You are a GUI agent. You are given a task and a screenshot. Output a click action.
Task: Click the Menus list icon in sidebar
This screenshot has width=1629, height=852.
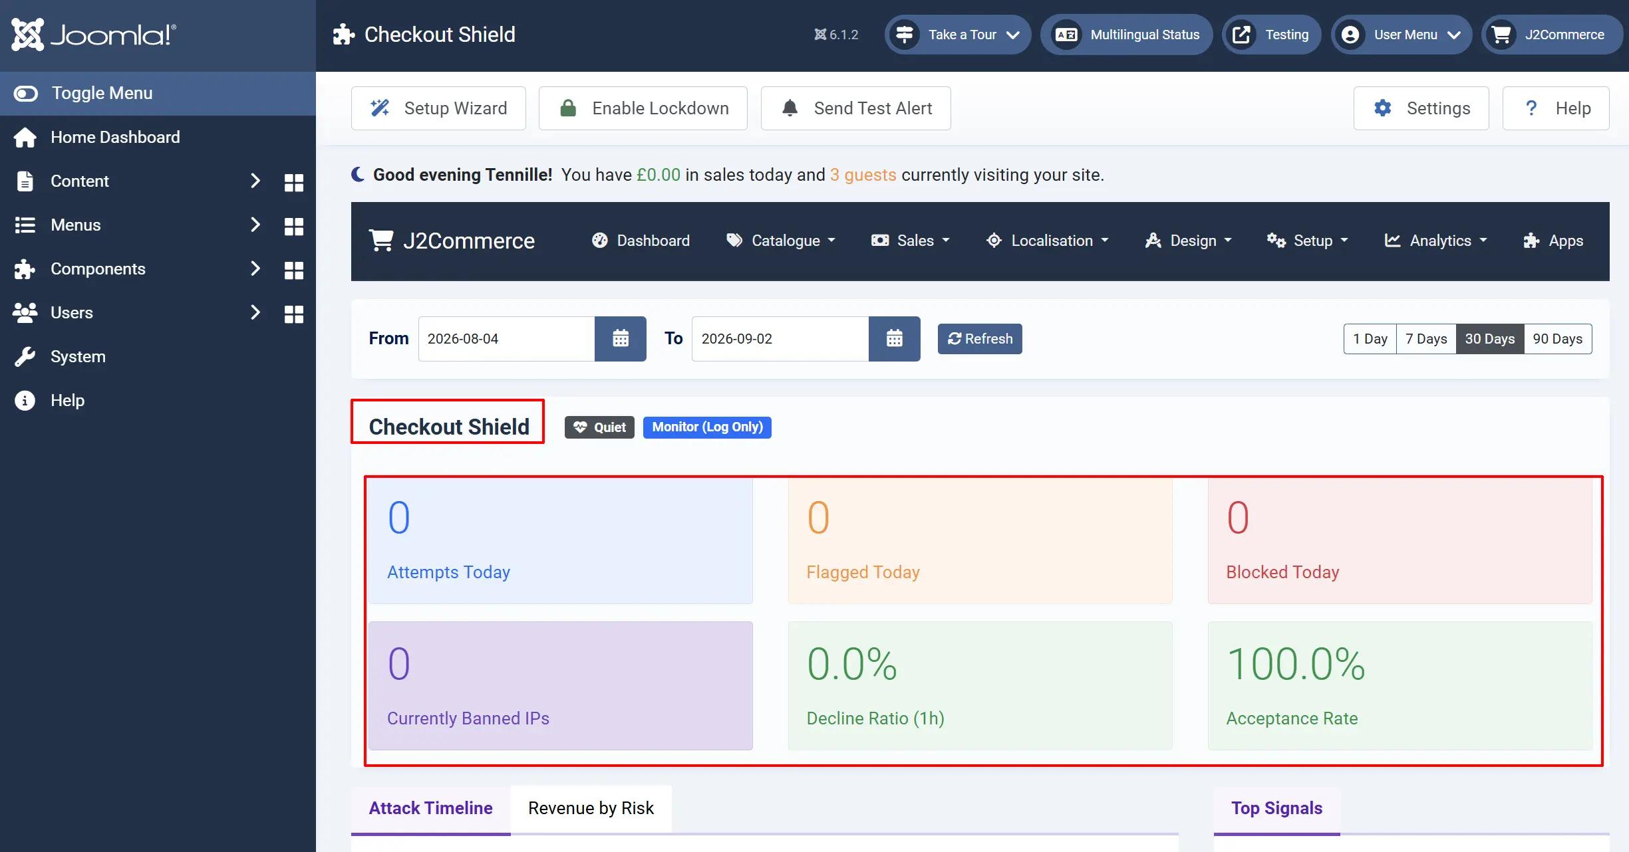tap(25, 225)
